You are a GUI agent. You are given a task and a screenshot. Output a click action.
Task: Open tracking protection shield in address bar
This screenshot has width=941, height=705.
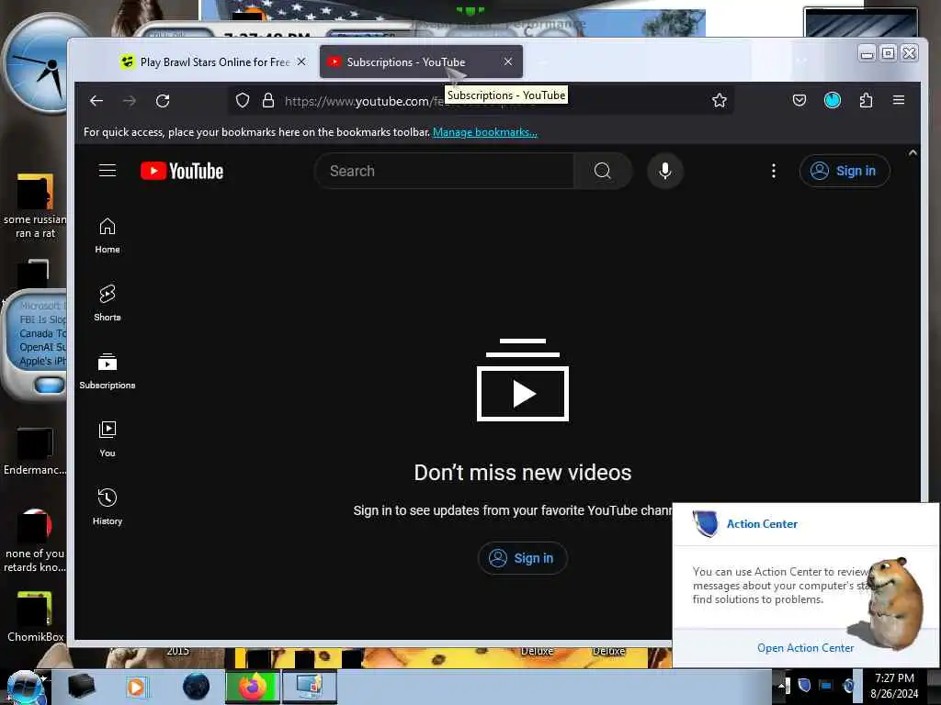(243, 101)
